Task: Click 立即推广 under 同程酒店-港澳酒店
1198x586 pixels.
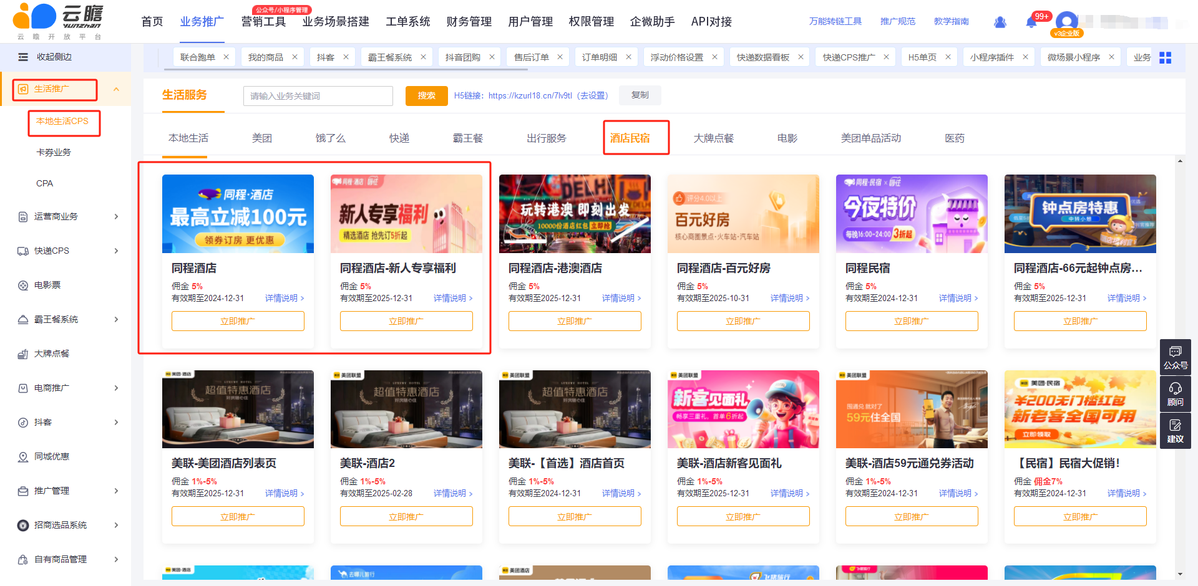Action: [574, 321]
